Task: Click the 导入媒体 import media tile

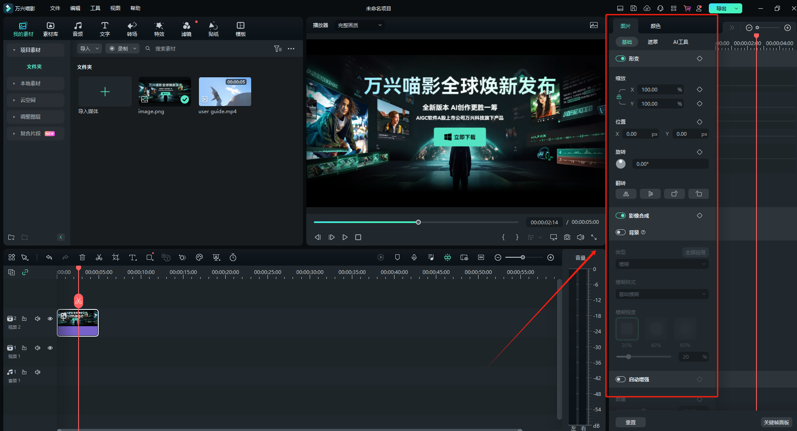Action: pos(105,92)
